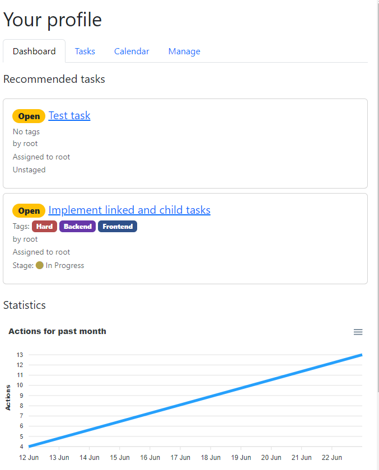Open the chart hamburger menu icon
This screenshot has width=379, height=470.
click(x=358, y=332)
